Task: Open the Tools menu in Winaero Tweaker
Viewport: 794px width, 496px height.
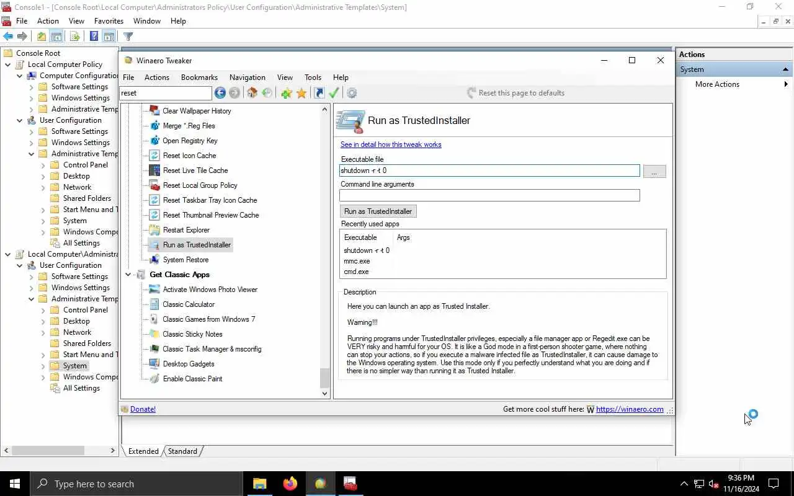Action: click(313, 77)
